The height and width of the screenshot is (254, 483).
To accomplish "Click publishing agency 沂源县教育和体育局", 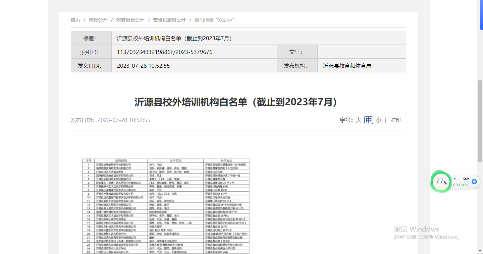I will 347,66.
